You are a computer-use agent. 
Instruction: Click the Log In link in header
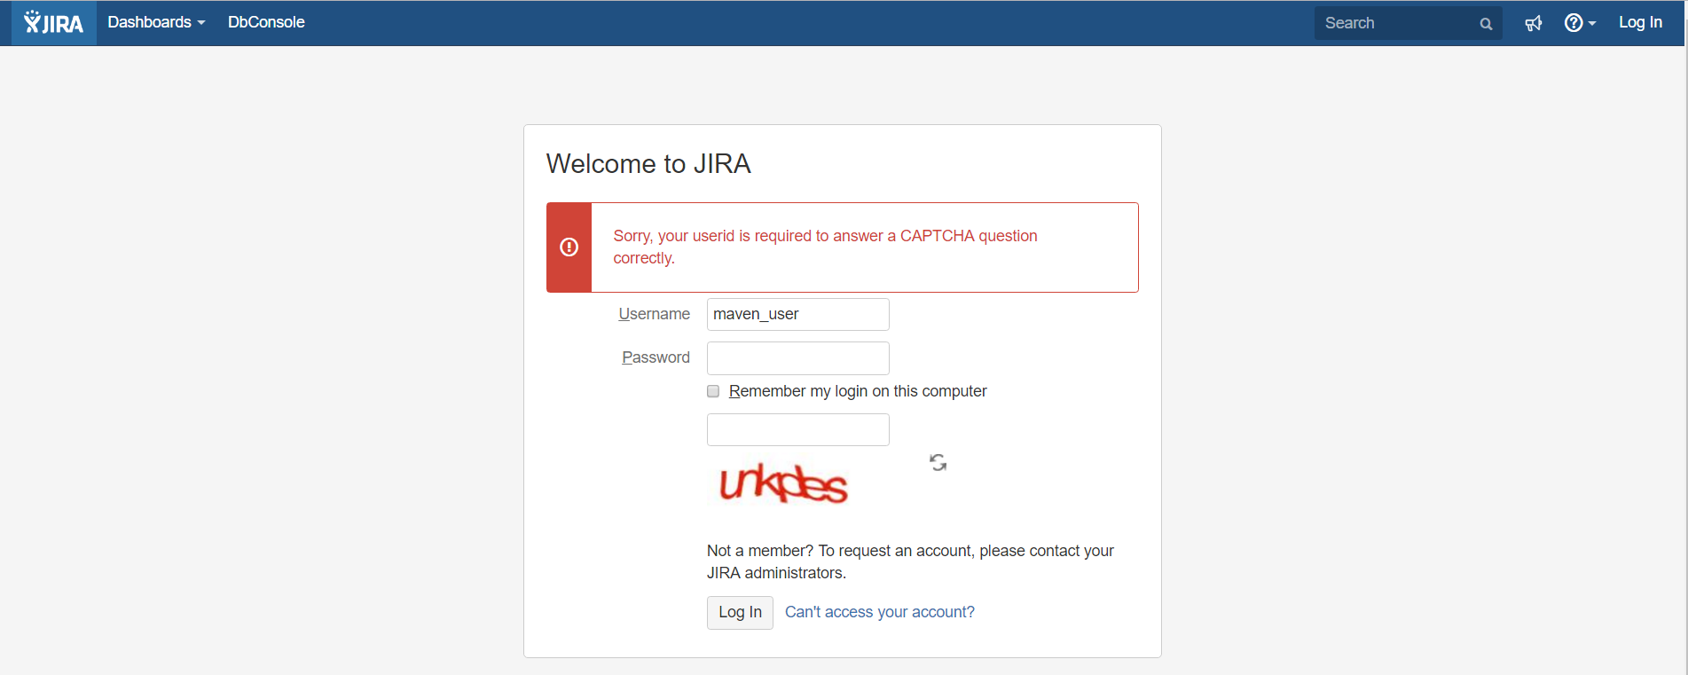[x=1640, y=22]
